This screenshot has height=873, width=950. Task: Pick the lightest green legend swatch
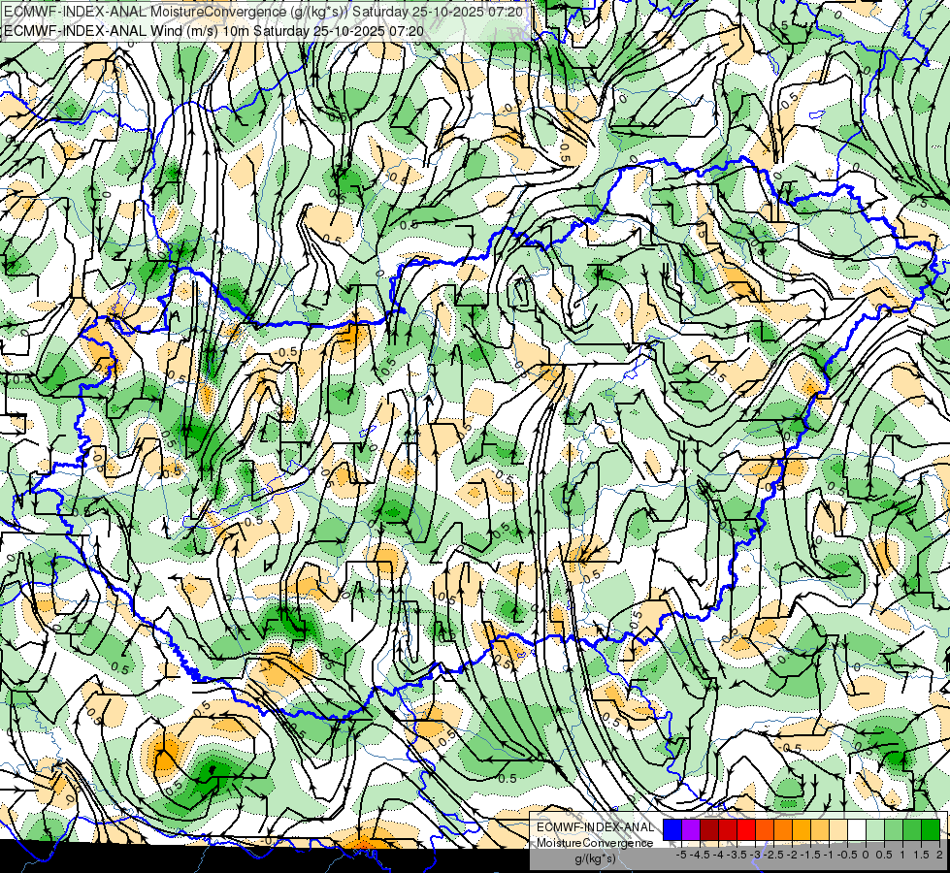click(x=875, y=830)
